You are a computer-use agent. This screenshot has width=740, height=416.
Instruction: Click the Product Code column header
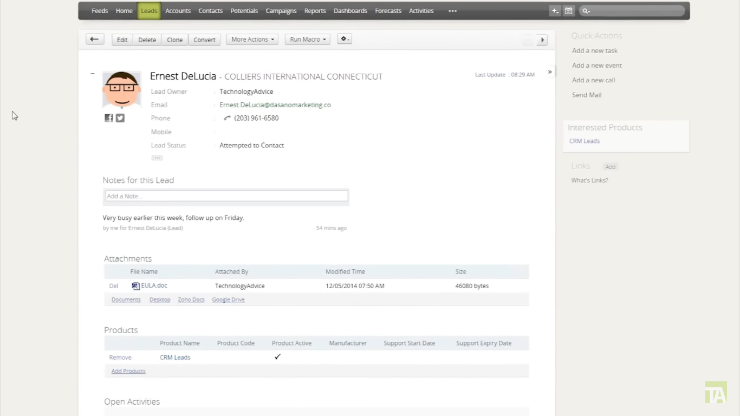[x=236, y=343]
